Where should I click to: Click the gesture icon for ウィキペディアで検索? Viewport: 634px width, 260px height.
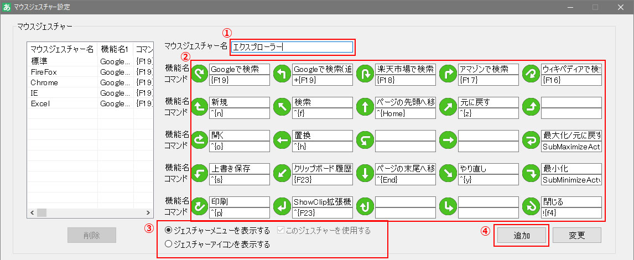click(x=531, y=74)
